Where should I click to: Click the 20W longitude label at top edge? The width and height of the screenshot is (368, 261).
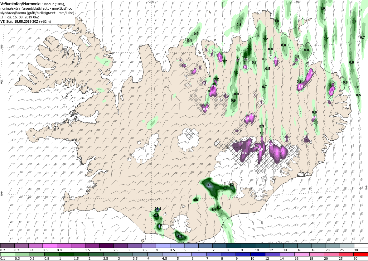tap(152, 2)
